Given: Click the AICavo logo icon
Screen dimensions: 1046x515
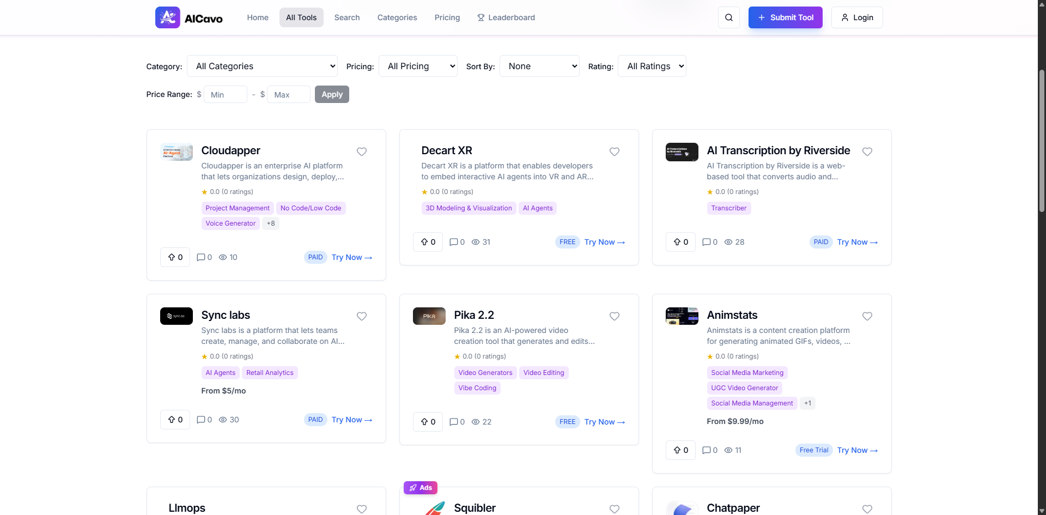Looking at the screenshot, I should pos(167,17).
